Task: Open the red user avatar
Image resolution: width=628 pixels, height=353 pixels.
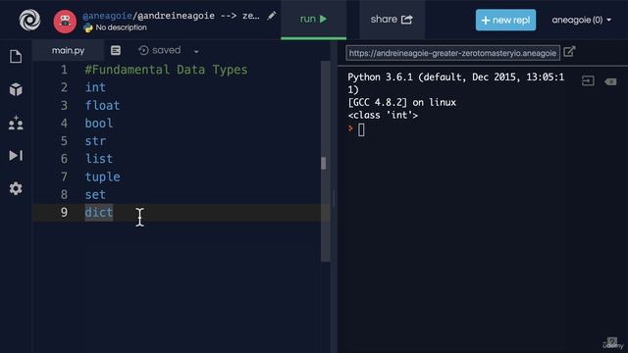Action: point(65,22)
